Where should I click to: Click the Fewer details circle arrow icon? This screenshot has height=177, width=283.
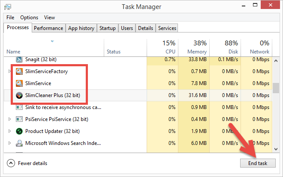tap(11, 163)
